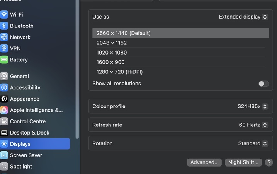Select the General label in sidebar
The height and width of the screenshot is (174, 277).
[19, 76]
